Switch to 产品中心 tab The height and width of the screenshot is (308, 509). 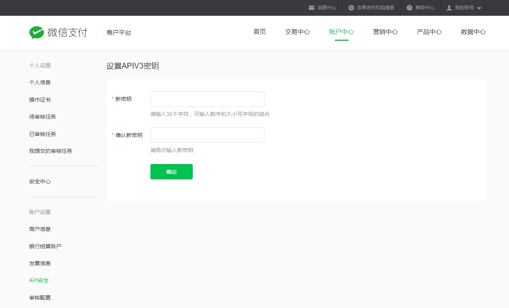click(429, 32)
